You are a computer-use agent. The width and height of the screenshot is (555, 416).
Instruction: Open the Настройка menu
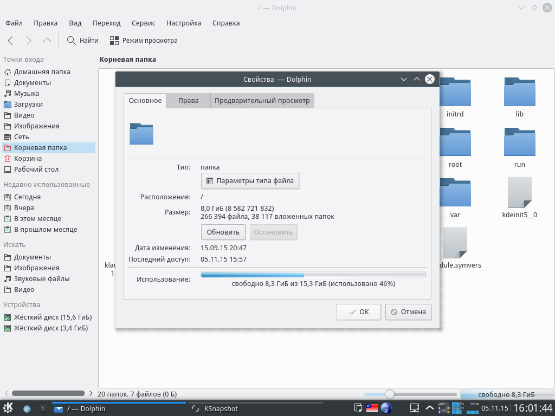coord(184,23)
